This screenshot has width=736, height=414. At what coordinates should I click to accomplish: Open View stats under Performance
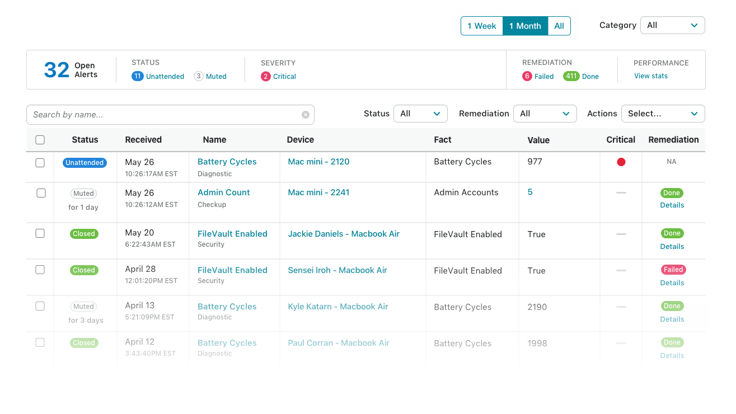pos(651,76)
